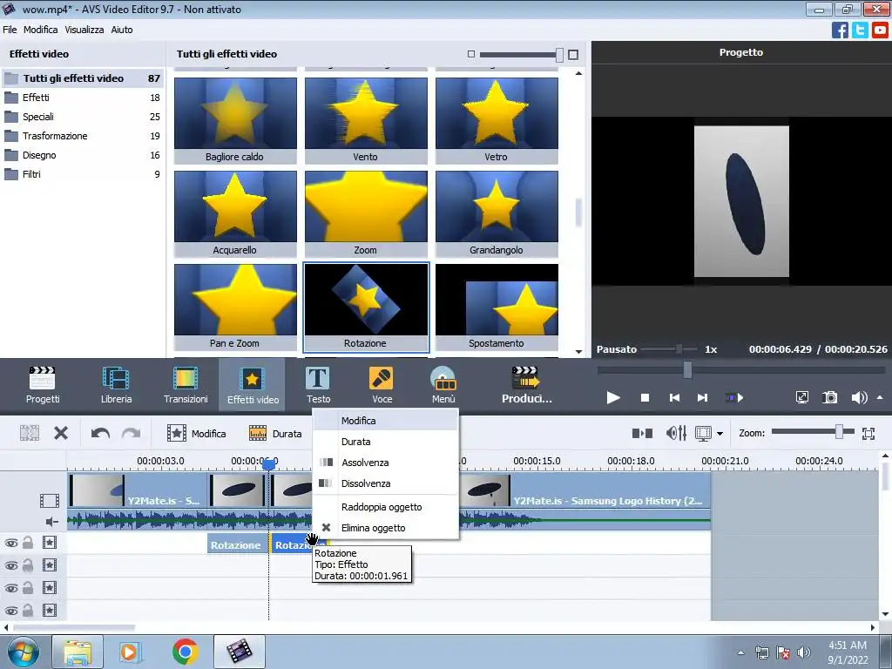Image resolution: width=892 pixels, height=669 pixels.
Task: Open the Transizioni panel
Action: (186, 385)
